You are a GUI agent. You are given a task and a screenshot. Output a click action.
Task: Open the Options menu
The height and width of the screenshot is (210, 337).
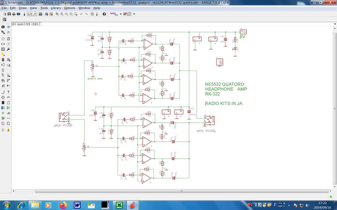point(69,8)
